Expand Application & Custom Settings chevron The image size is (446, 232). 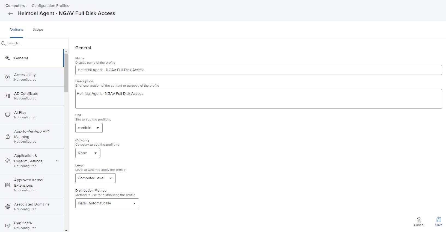click(57, 161)
